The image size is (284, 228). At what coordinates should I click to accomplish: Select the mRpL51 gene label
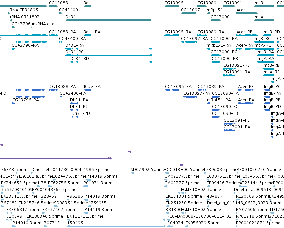click(x=215, y=10)
